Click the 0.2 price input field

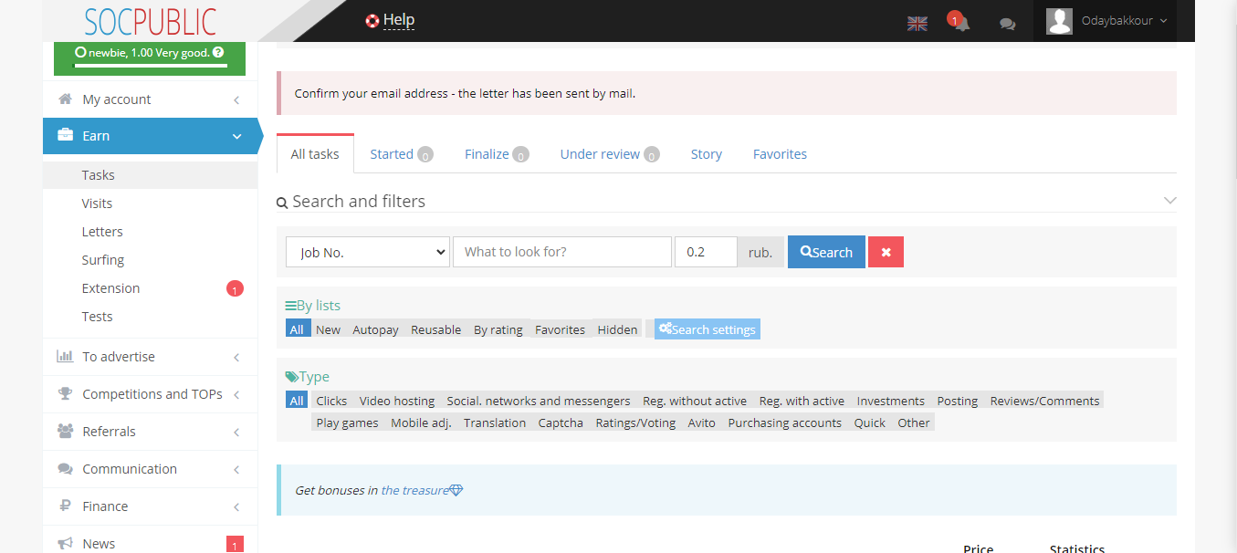point(706,252)
